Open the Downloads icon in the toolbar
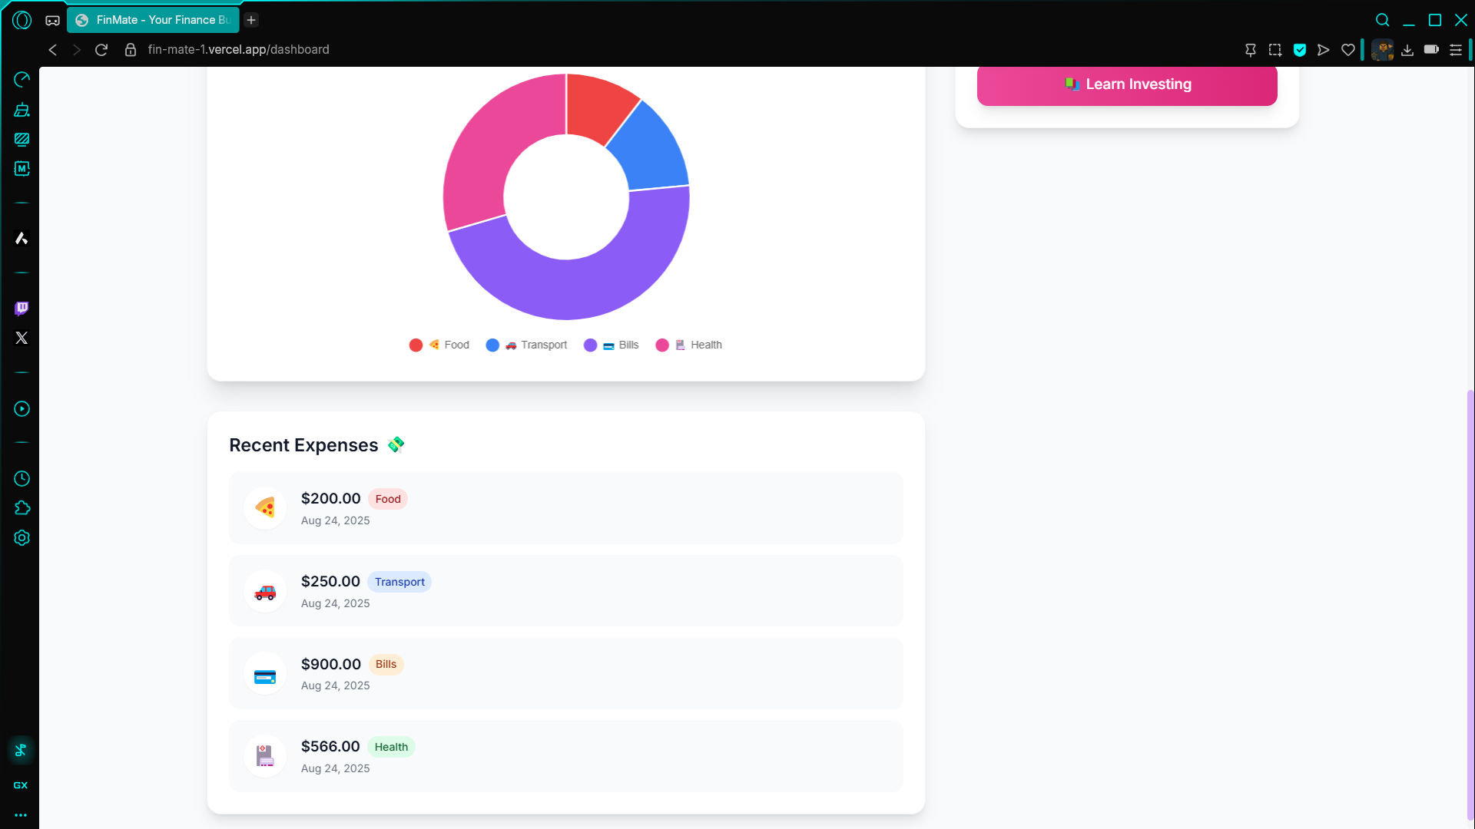 point(1407,50)
